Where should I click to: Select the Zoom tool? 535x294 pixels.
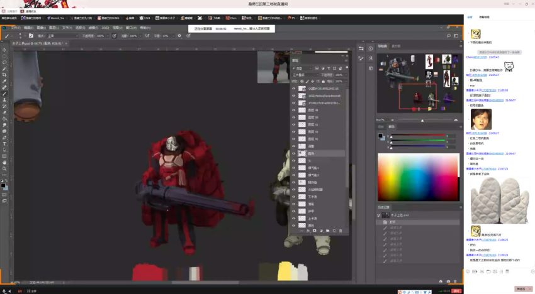pyautogui.click(x=4, y=168)
